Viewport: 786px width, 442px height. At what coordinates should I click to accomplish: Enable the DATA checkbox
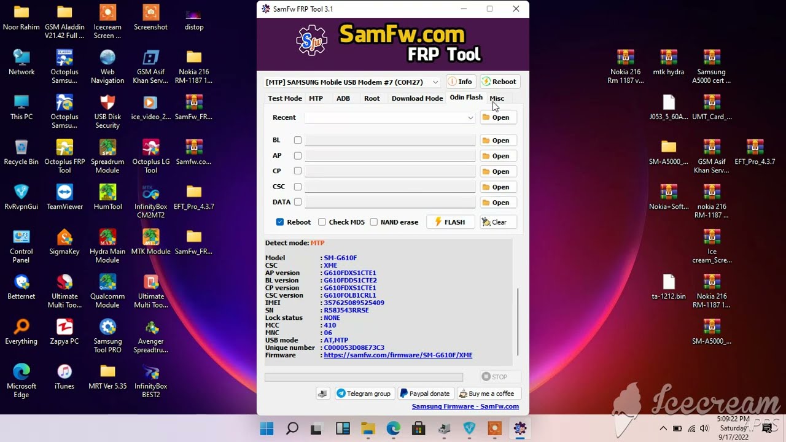pos(298,202)
